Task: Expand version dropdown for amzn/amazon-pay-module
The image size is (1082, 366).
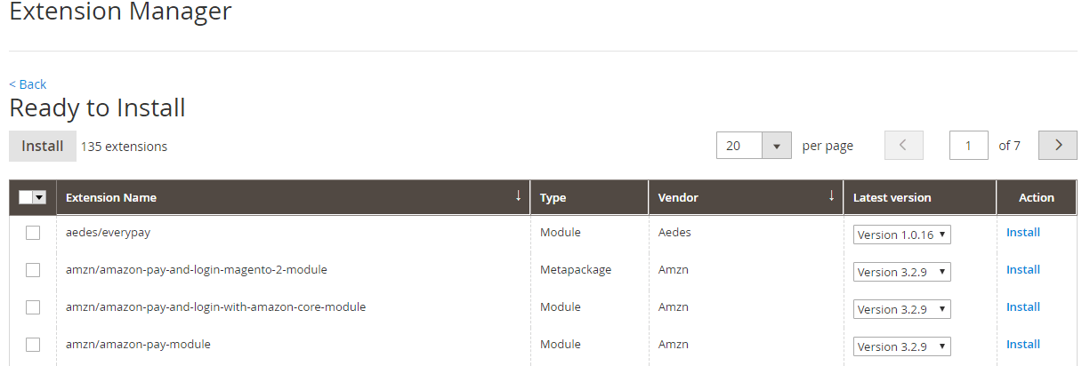Action: (x=901, y=346)
